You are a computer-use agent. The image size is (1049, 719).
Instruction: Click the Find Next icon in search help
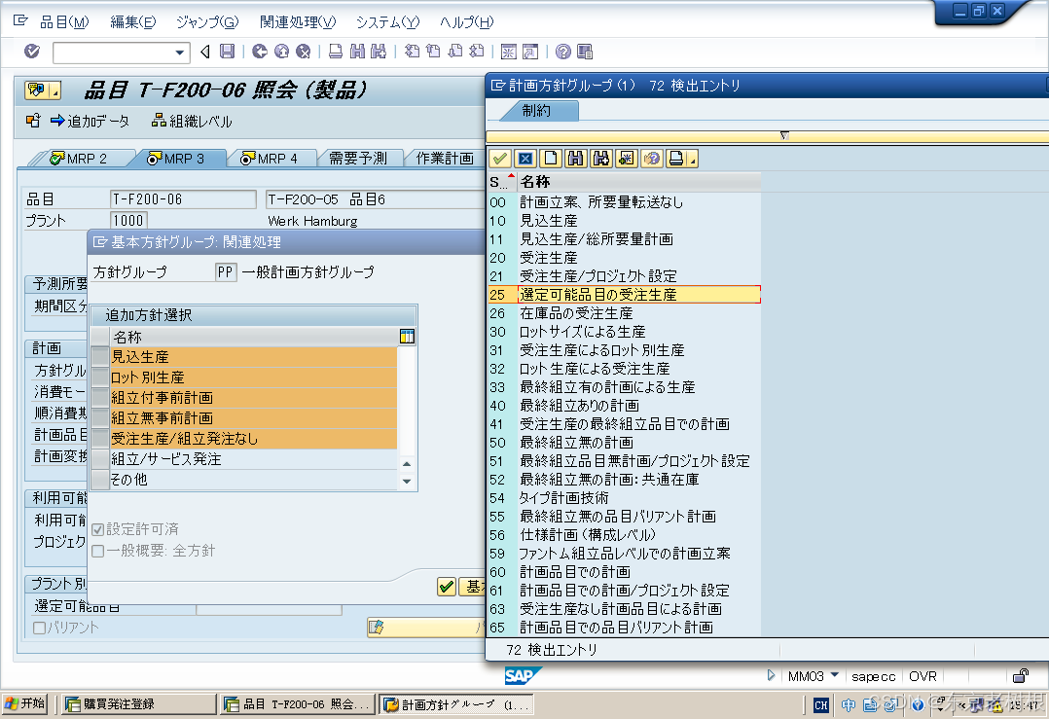coord(600,159)
